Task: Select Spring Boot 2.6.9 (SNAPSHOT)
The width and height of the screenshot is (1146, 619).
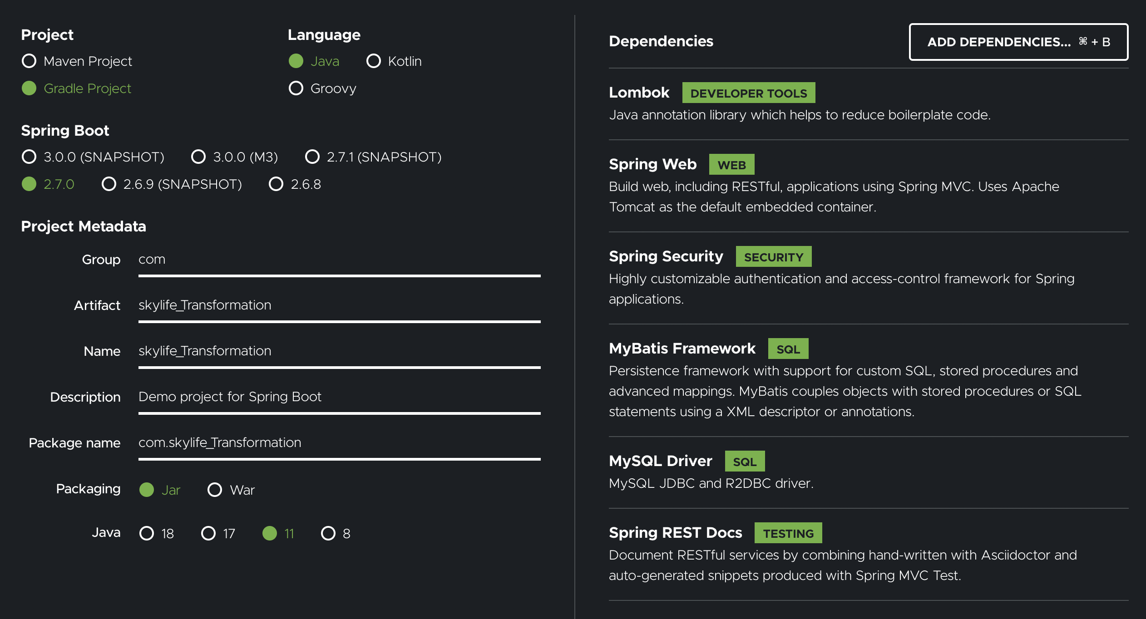Action: (109, 184)
